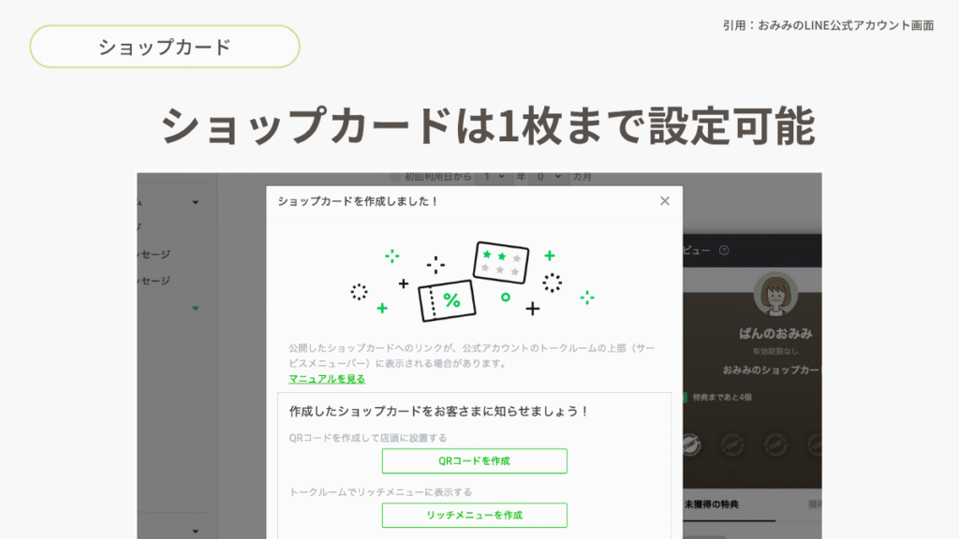Expand the bottom sidebar section arrow
959x539 pixels.
coord(196,532)
